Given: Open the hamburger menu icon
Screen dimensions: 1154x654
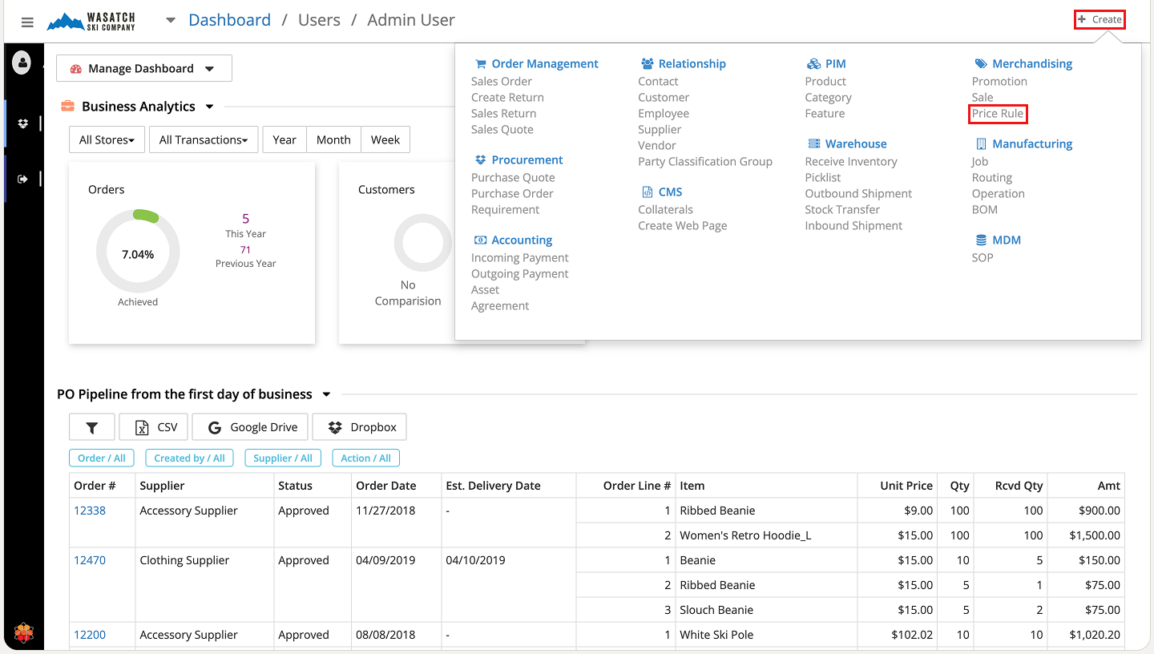Looking at the screenshot, I should pyautogui.click(x=27, y=22).
